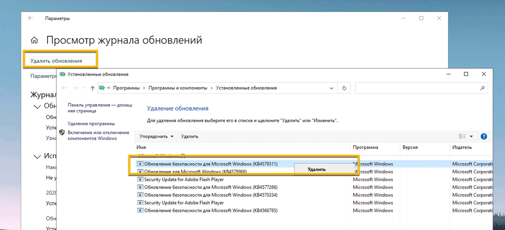Maximize the Installed Updates window
505x230 pixels.
click(466, 74)
